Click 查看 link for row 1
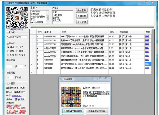The image size is (159, 115). (147, 36)
